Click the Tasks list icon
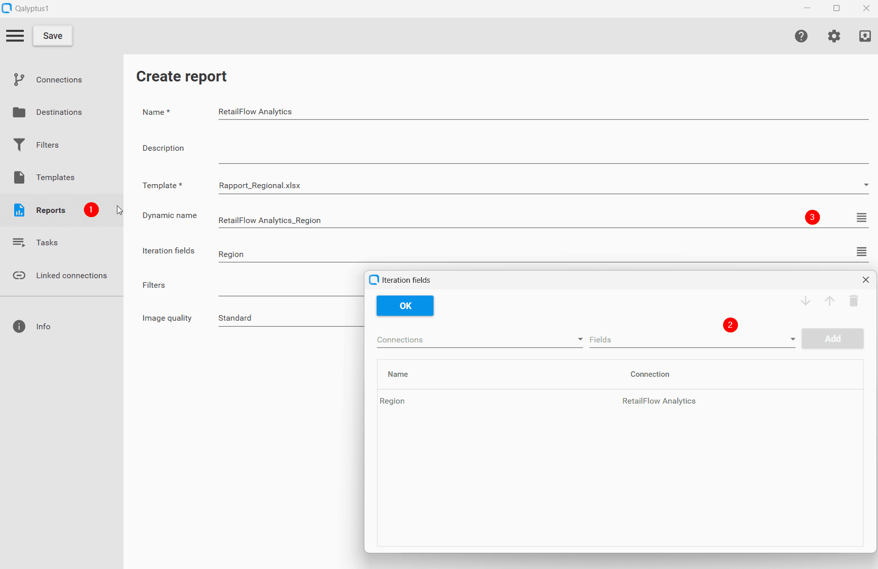This screenshot has width=878, height=569. click(19, 243)
